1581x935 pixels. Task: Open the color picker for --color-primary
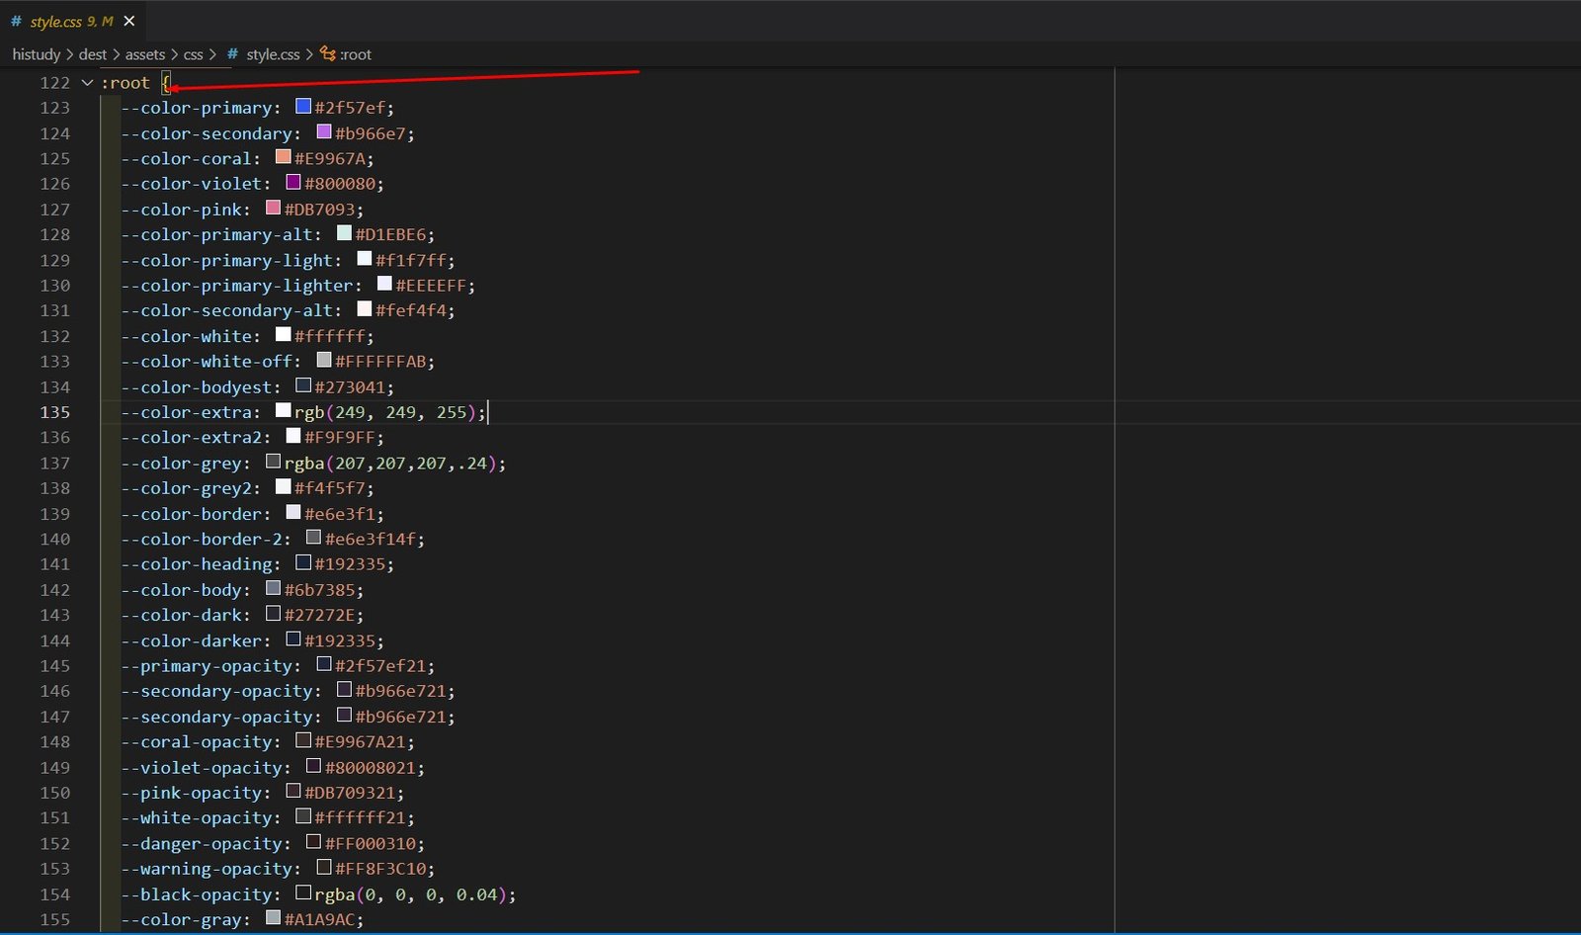[302, 105]
